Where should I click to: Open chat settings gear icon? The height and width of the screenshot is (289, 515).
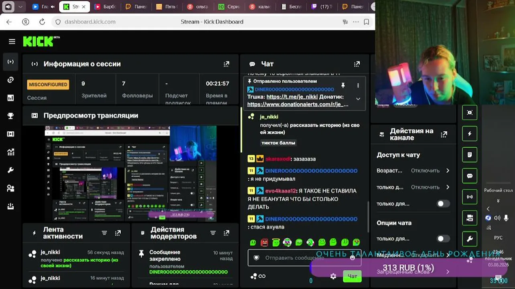tap(333, 276)
